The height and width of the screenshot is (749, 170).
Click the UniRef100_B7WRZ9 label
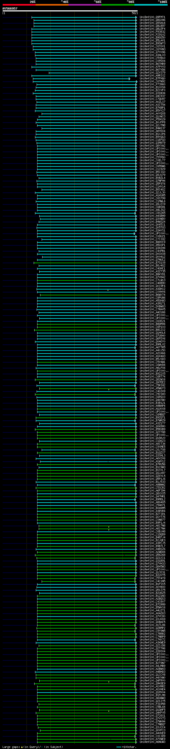152,420
